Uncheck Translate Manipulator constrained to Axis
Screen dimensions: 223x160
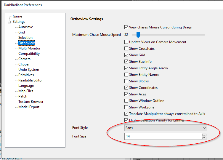pyautogui.click(x=126, y=114)
